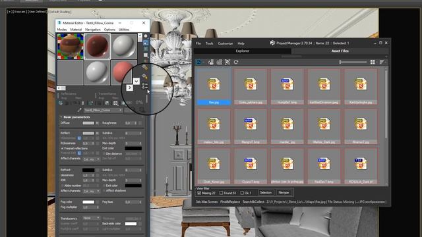Select the Marble_Dark.jpg asset file
This screenshot has width=422, height=237.
324,126
